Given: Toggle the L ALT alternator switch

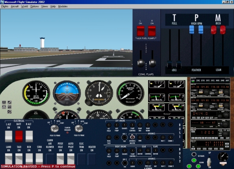Looking at the screenshot, I should pyautogui.click(x=9, y=136).
